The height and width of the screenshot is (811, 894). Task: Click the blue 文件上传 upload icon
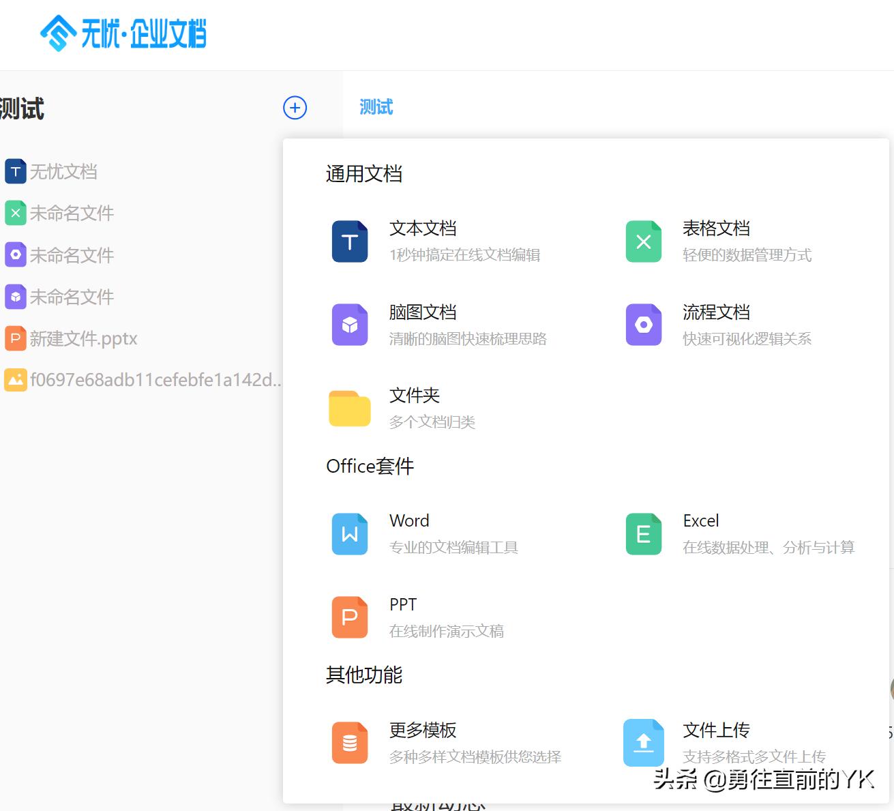644,742
